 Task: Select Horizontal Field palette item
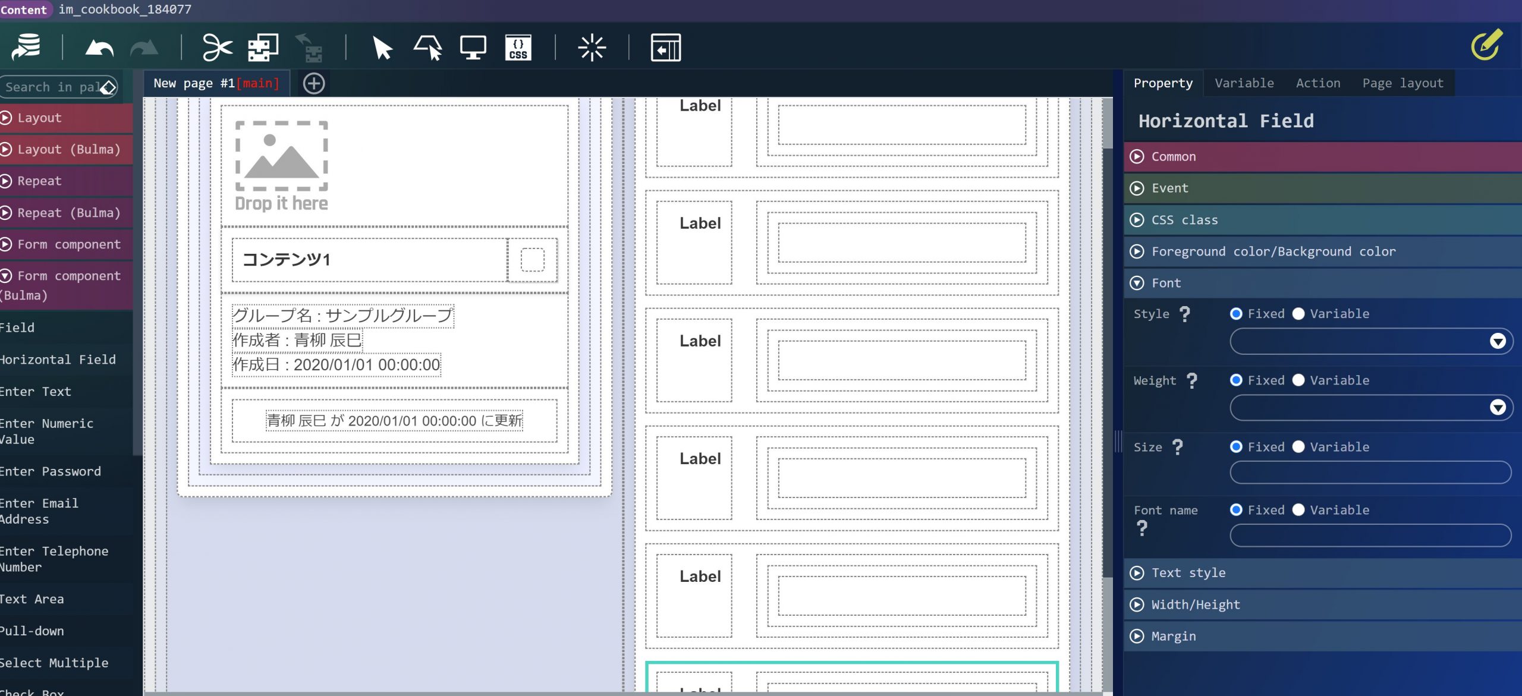click(58, 360)
